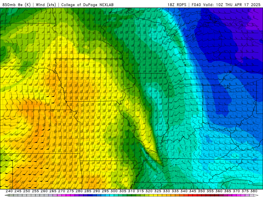Click the 320 value on the legend scale
The image size is (263, 197).
[149, 191]
